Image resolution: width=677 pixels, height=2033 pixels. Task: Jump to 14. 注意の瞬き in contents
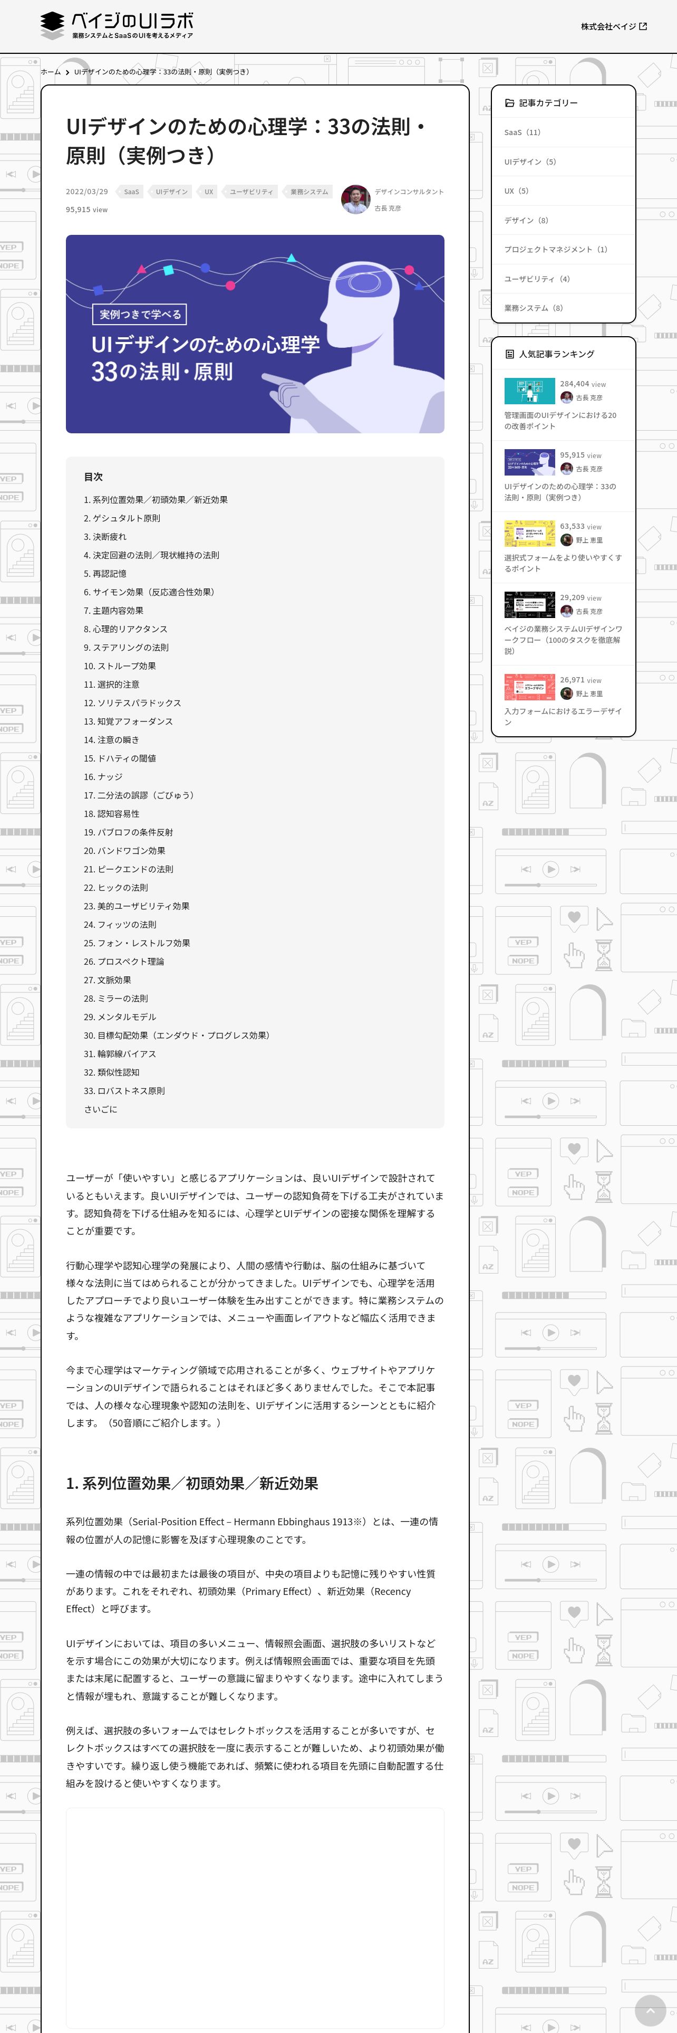tap(112, 739)
